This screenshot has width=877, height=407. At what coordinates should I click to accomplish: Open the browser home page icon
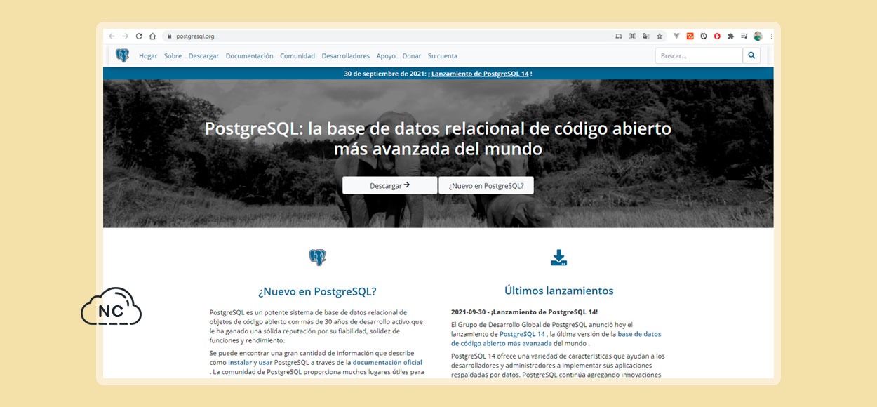(x=152, y=36)
